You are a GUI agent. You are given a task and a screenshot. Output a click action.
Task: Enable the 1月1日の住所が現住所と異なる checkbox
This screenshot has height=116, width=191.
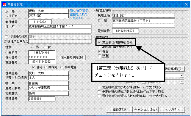coord(6,36)
